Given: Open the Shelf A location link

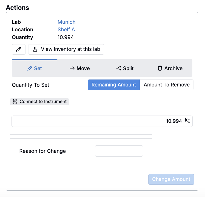Looking at the screenshot, I should [x=66, y=29].
